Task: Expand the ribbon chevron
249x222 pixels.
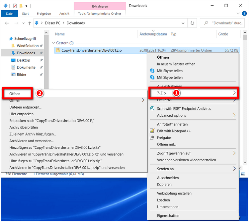Action: click(238, 14)
